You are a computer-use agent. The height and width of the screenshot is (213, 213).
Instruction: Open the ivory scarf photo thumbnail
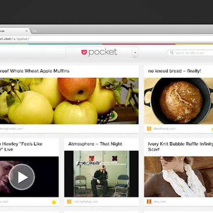179,176
